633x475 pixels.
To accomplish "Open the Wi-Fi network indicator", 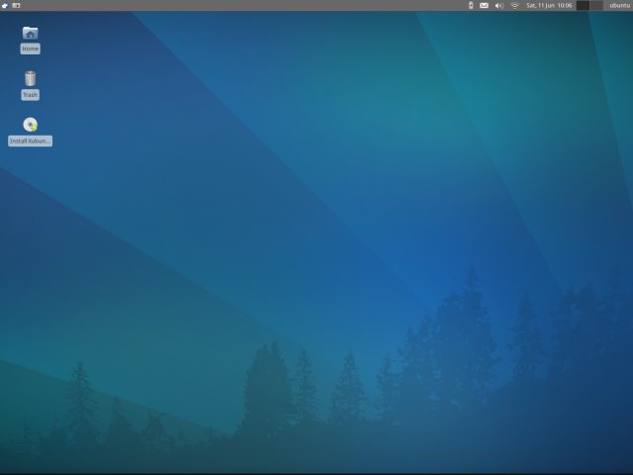I will click(514, 5).
